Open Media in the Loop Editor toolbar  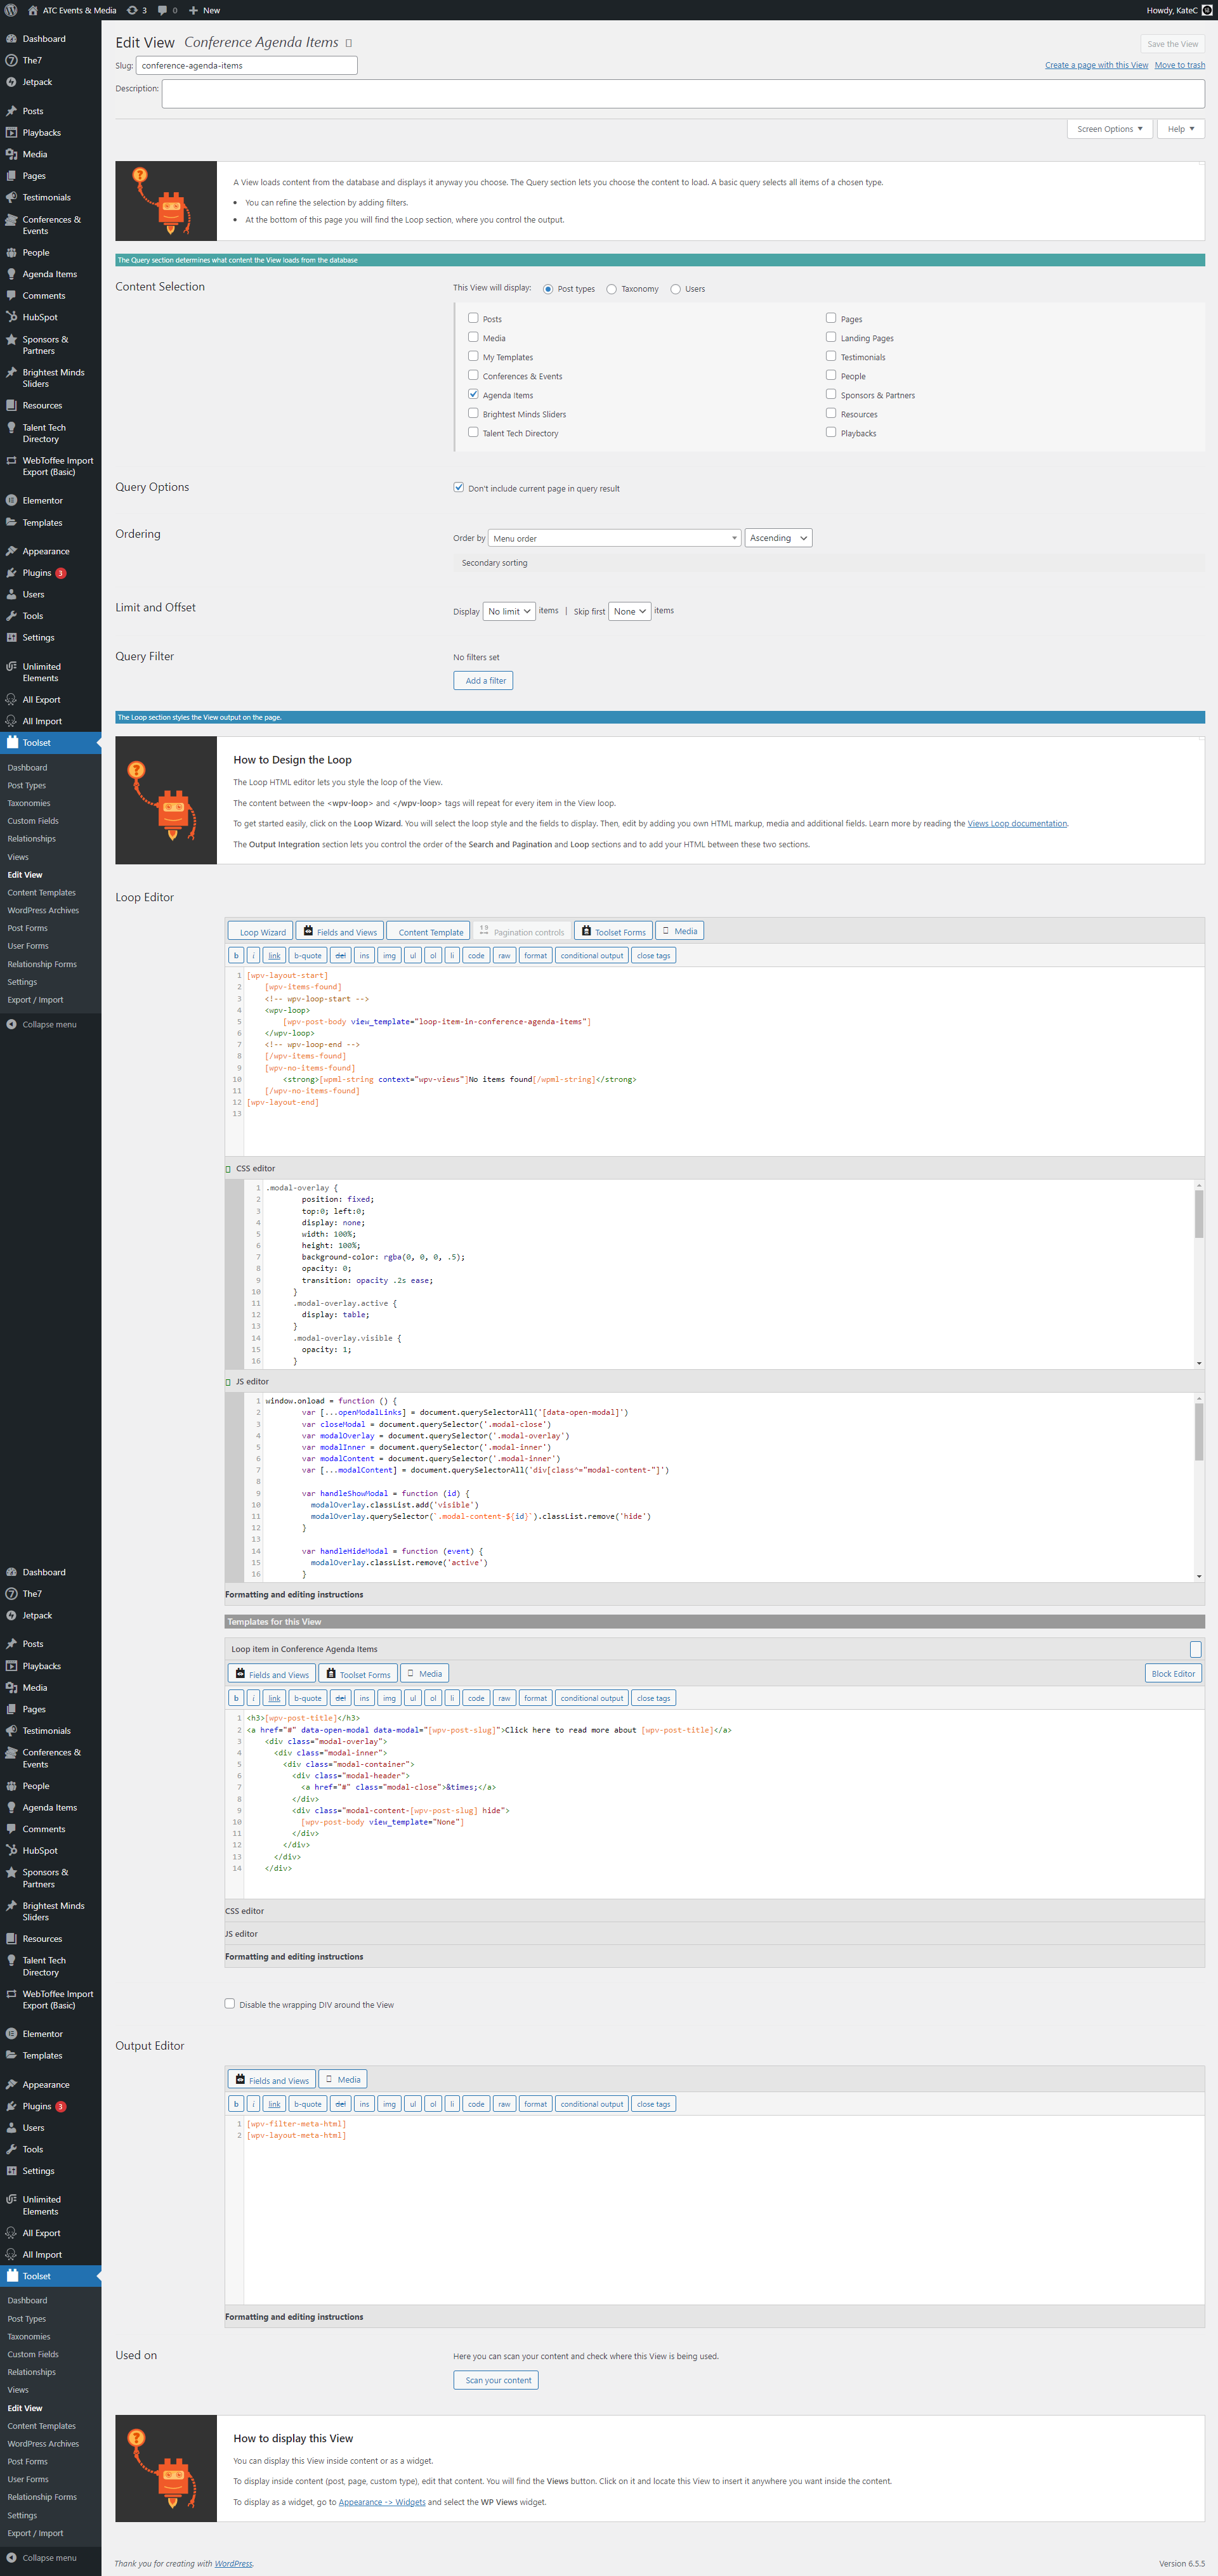[x=680, y=931]
